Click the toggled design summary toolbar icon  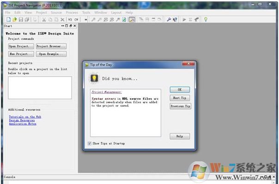(132, 19)
